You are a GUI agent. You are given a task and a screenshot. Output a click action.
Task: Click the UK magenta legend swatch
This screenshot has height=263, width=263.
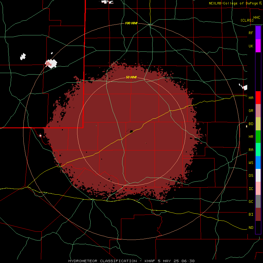pyautogui.click(x=258, y=46)
